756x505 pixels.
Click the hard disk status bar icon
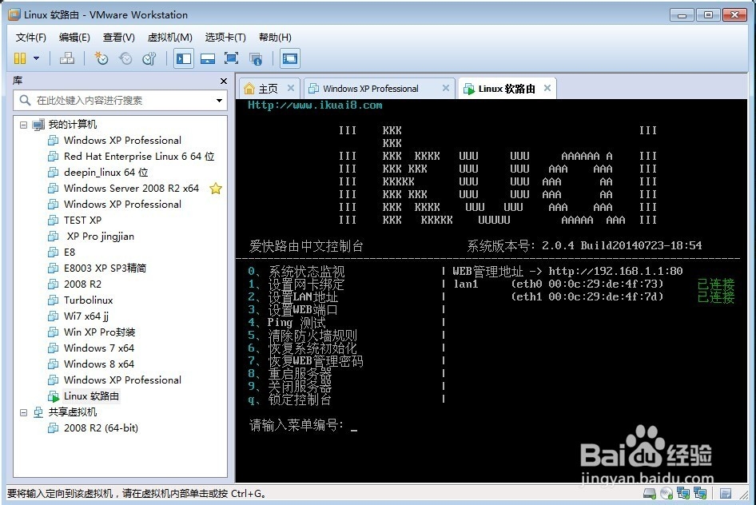(650, 494)
